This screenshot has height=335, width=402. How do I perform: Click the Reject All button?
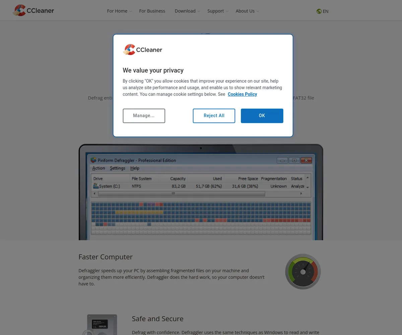point(214,116)
